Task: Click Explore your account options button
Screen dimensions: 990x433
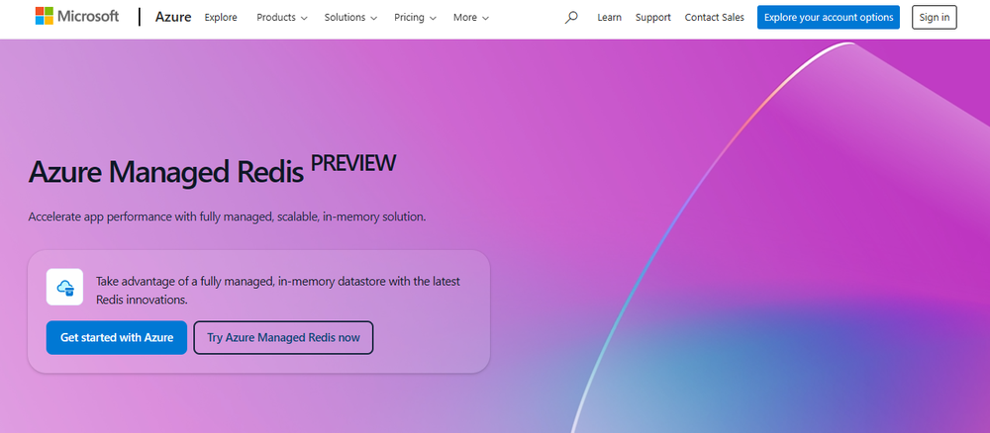Action: click(829, 17)
